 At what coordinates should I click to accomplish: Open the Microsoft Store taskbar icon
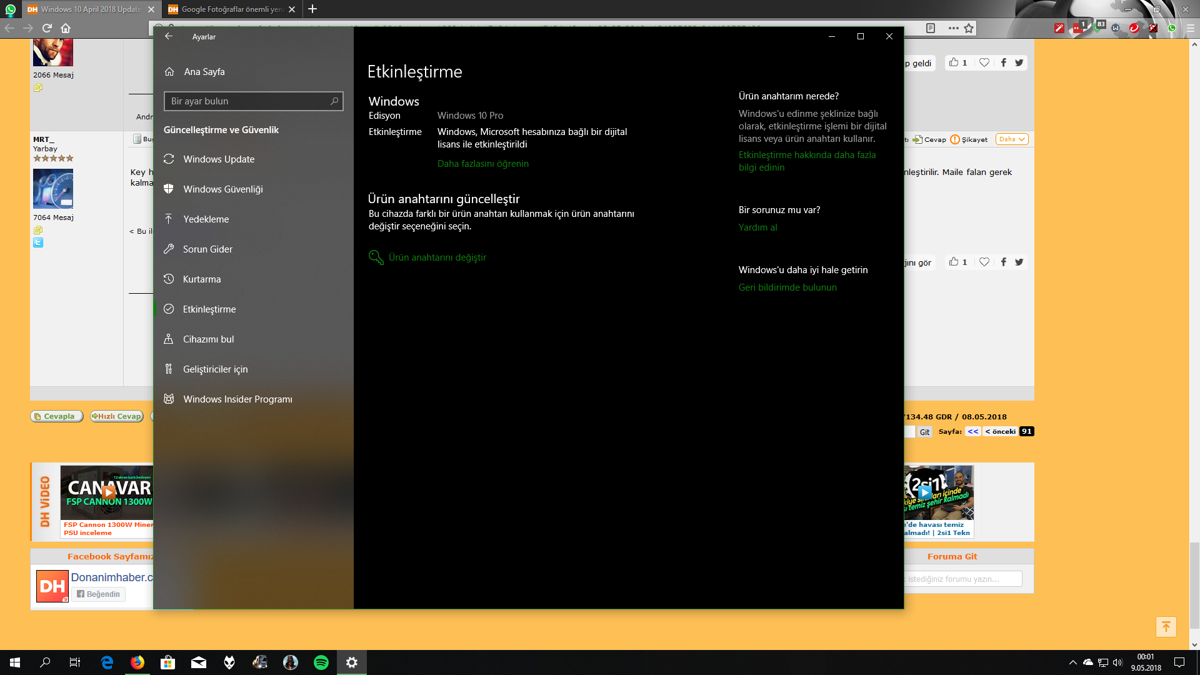point(167,662)
